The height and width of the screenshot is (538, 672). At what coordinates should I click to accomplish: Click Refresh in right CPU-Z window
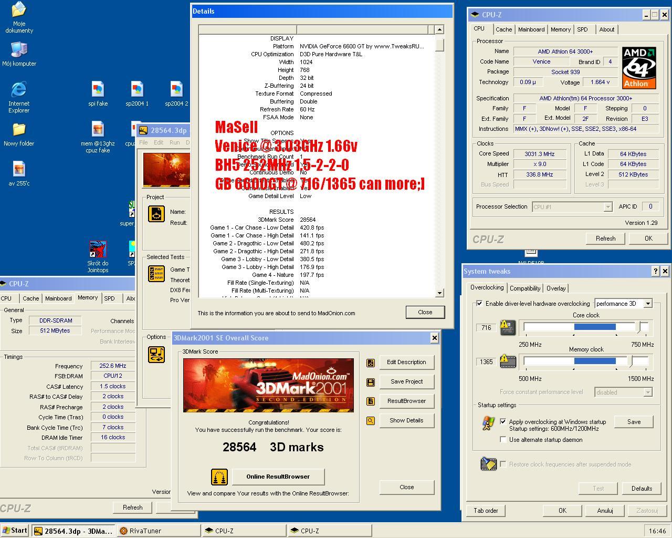[x=605, y=239]
